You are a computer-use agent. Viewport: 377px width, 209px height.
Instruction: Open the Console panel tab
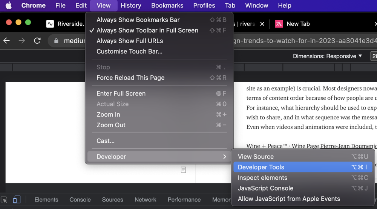point(80,200)
